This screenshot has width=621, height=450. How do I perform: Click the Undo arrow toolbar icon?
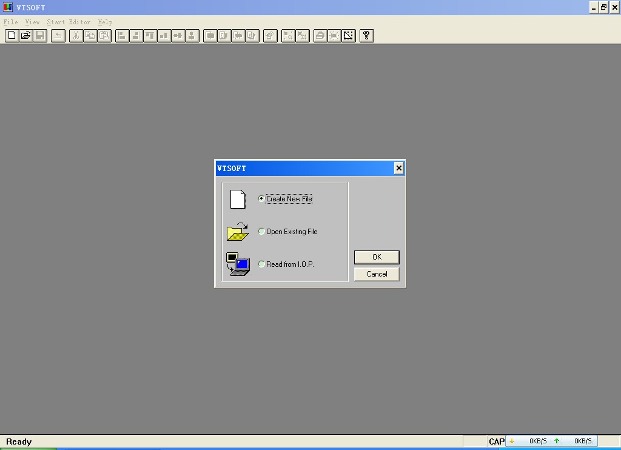coord(58,36)
